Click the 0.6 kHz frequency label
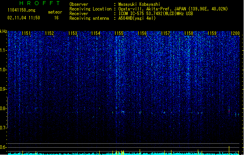This screenshot has width=244, height=155. (x=3, y=147)
